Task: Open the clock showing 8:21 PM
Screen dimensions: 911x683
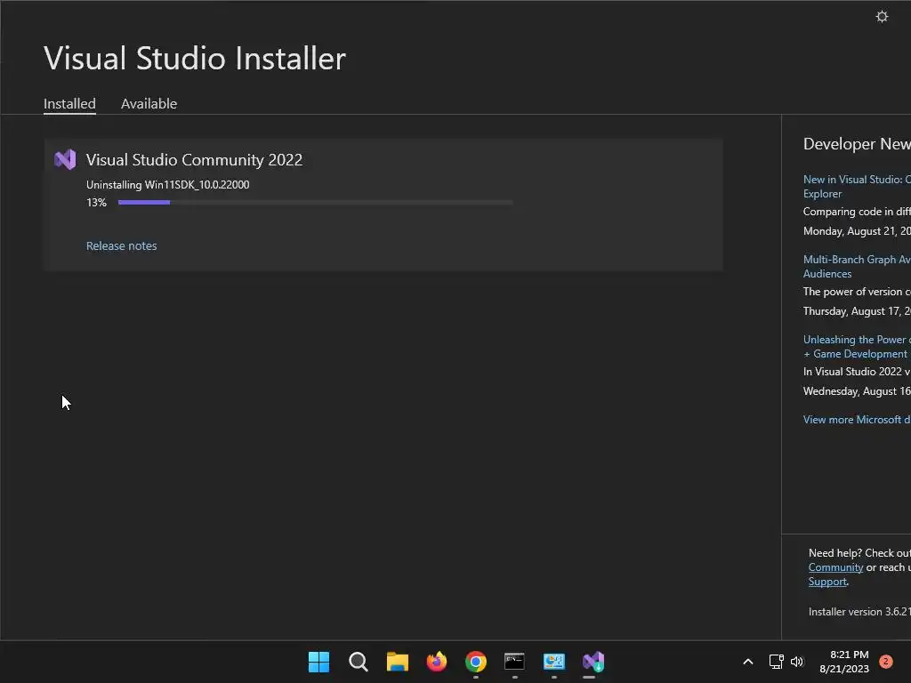Action: (x=844, y=662)
